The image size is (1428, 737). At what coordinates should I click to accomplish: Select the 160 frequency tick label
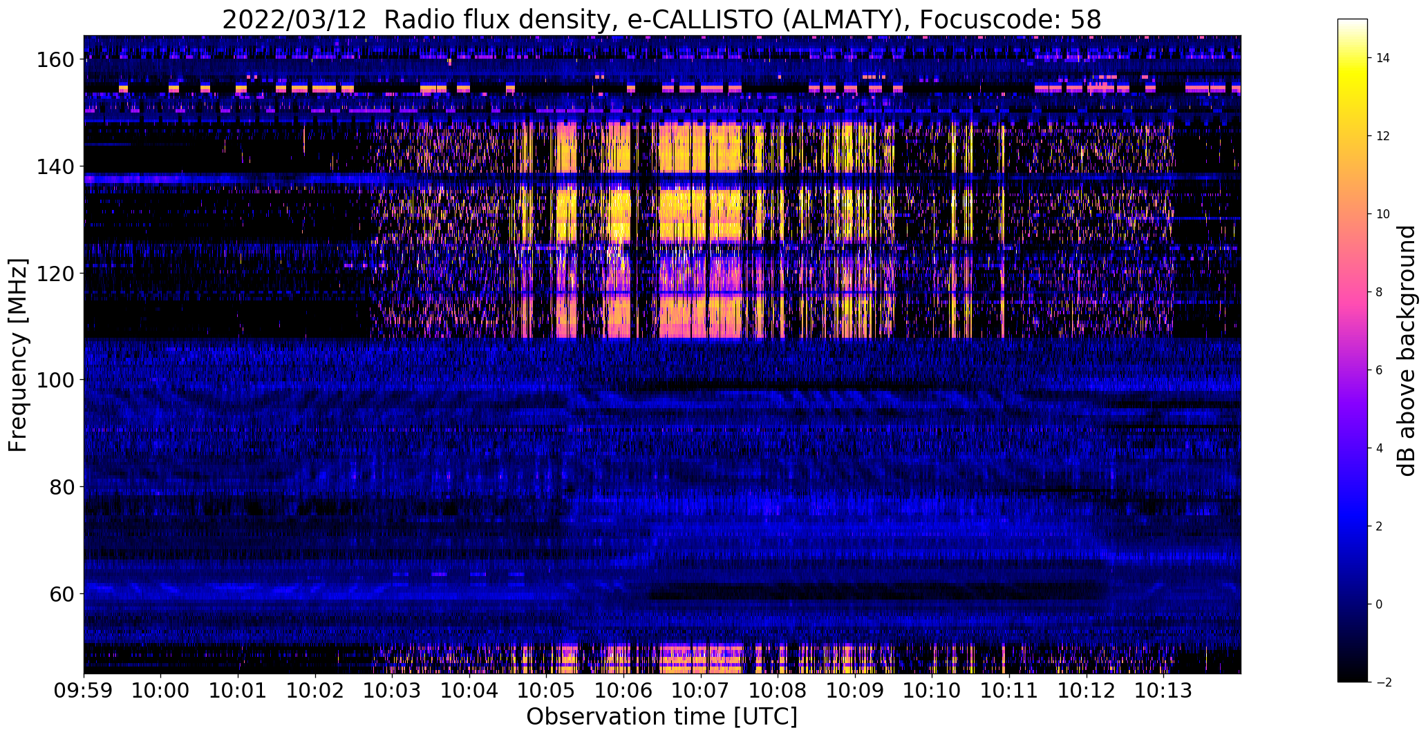click(x=56, y=60)
